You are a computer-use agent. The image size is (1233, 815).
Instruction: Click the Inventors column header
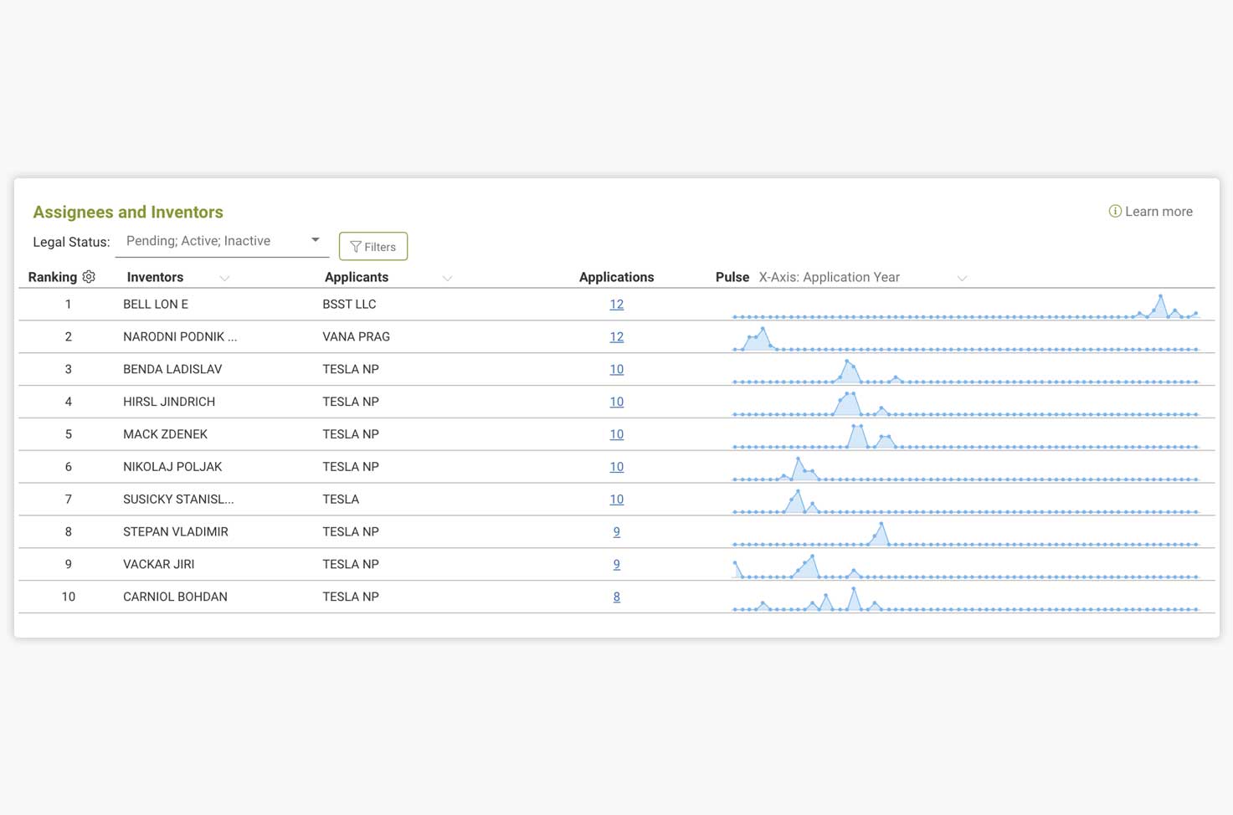tap(155, 278)
